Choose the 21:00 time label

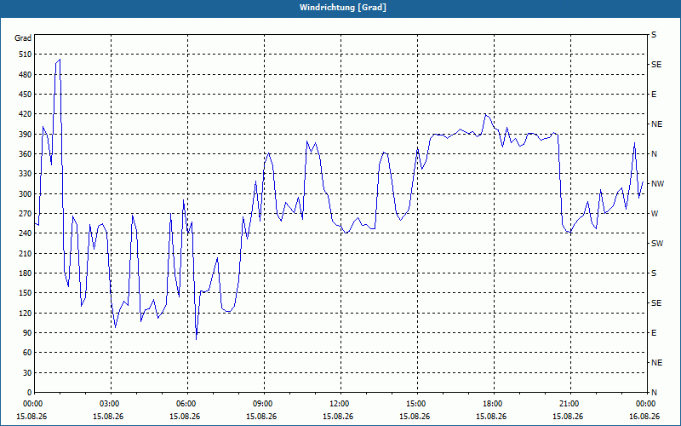tap(568, 404)
